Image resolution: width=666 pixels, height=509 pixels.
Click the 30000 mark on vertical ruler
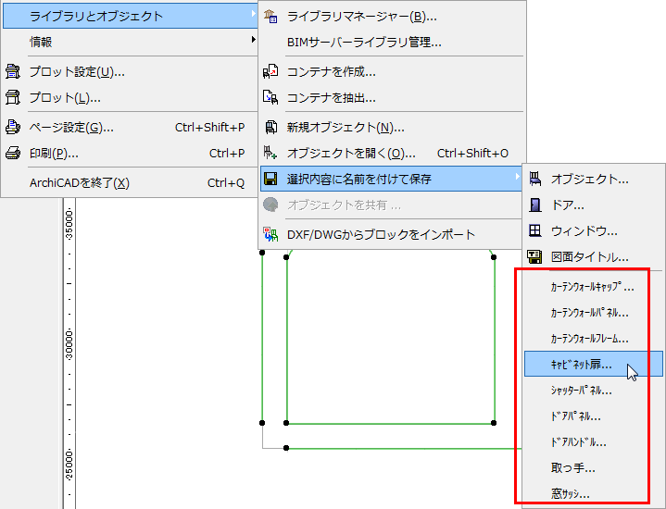coord(69,344)
